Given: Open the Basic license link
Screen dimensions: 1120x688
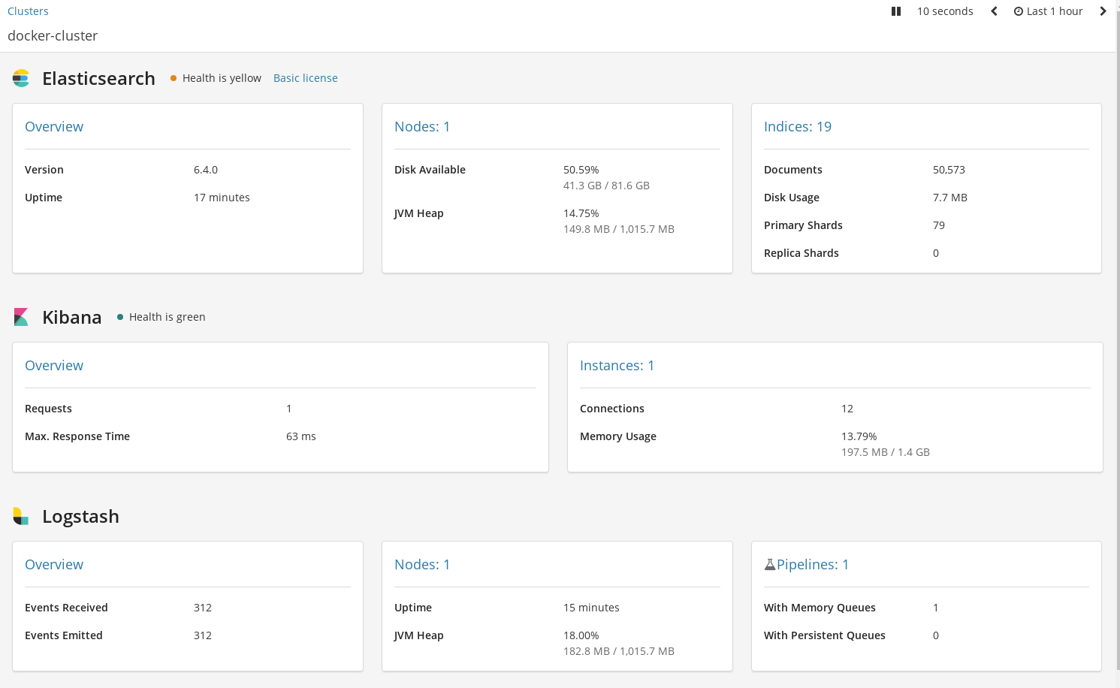Looking at the screenshot, I should (305, 78).
